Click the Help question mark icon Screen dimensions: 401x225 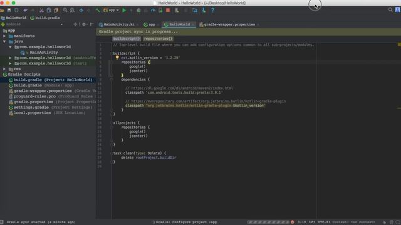212,11
